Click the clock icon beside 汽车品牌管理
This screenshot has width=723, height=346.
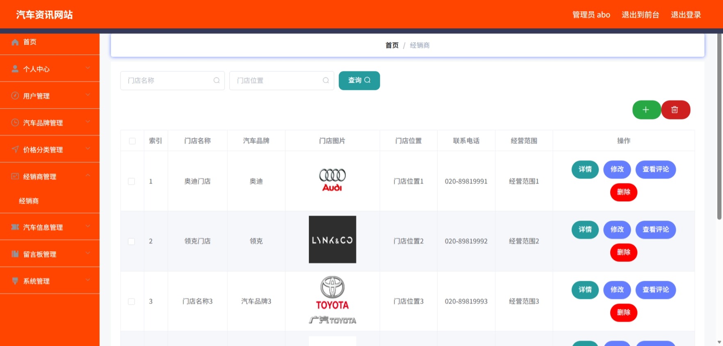[x=15, y=123]
